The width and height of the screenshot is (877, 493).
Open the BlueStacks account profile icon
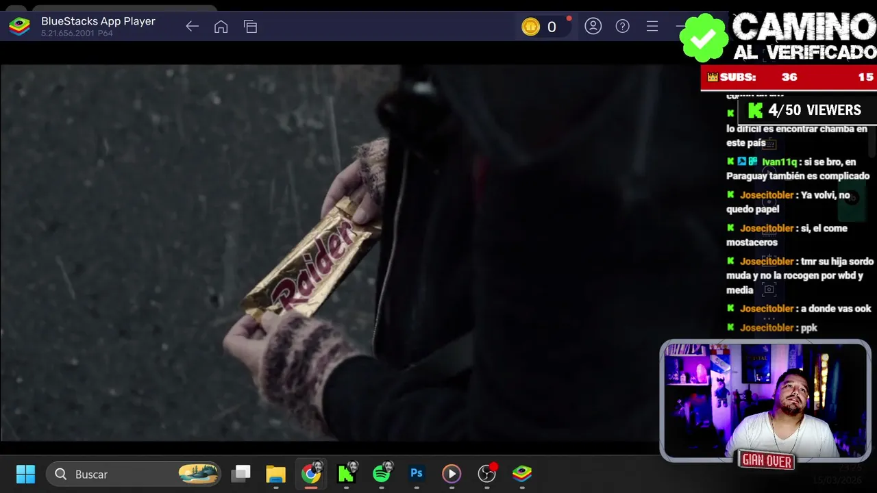click(x=593, y=27)
